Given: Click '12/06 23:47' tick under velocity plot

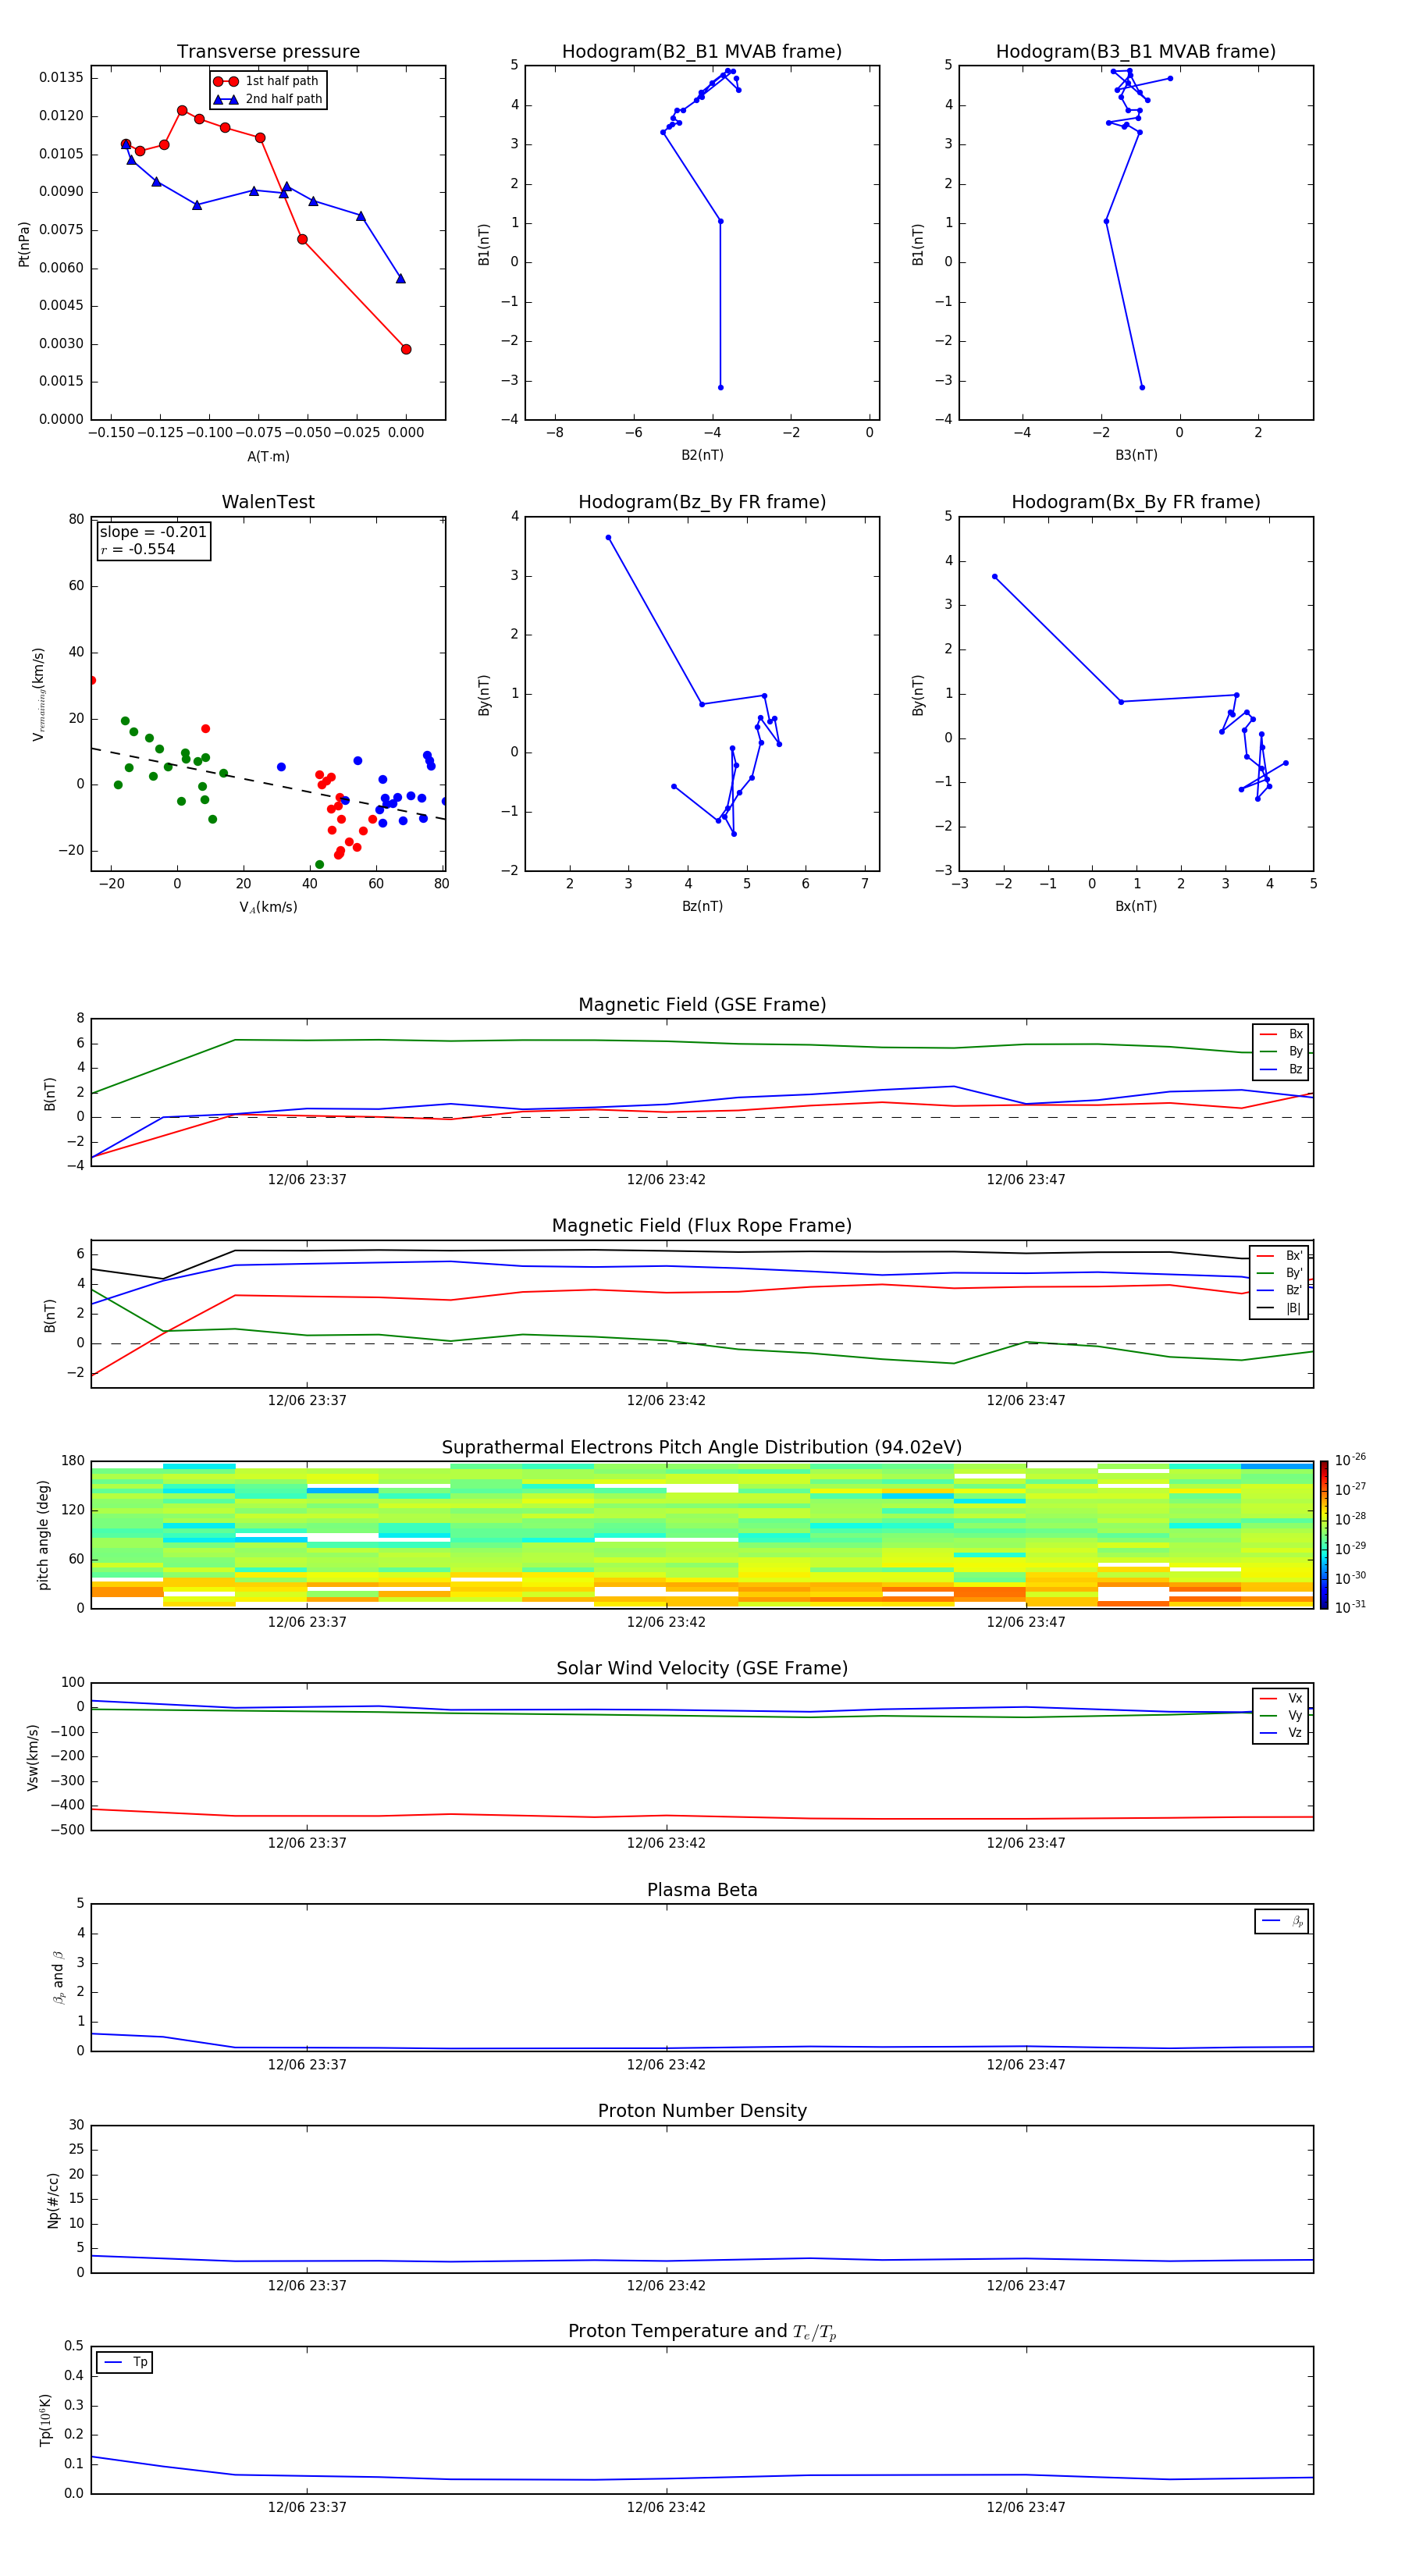Looking at the screenshot, I should pos(1026,1843).
